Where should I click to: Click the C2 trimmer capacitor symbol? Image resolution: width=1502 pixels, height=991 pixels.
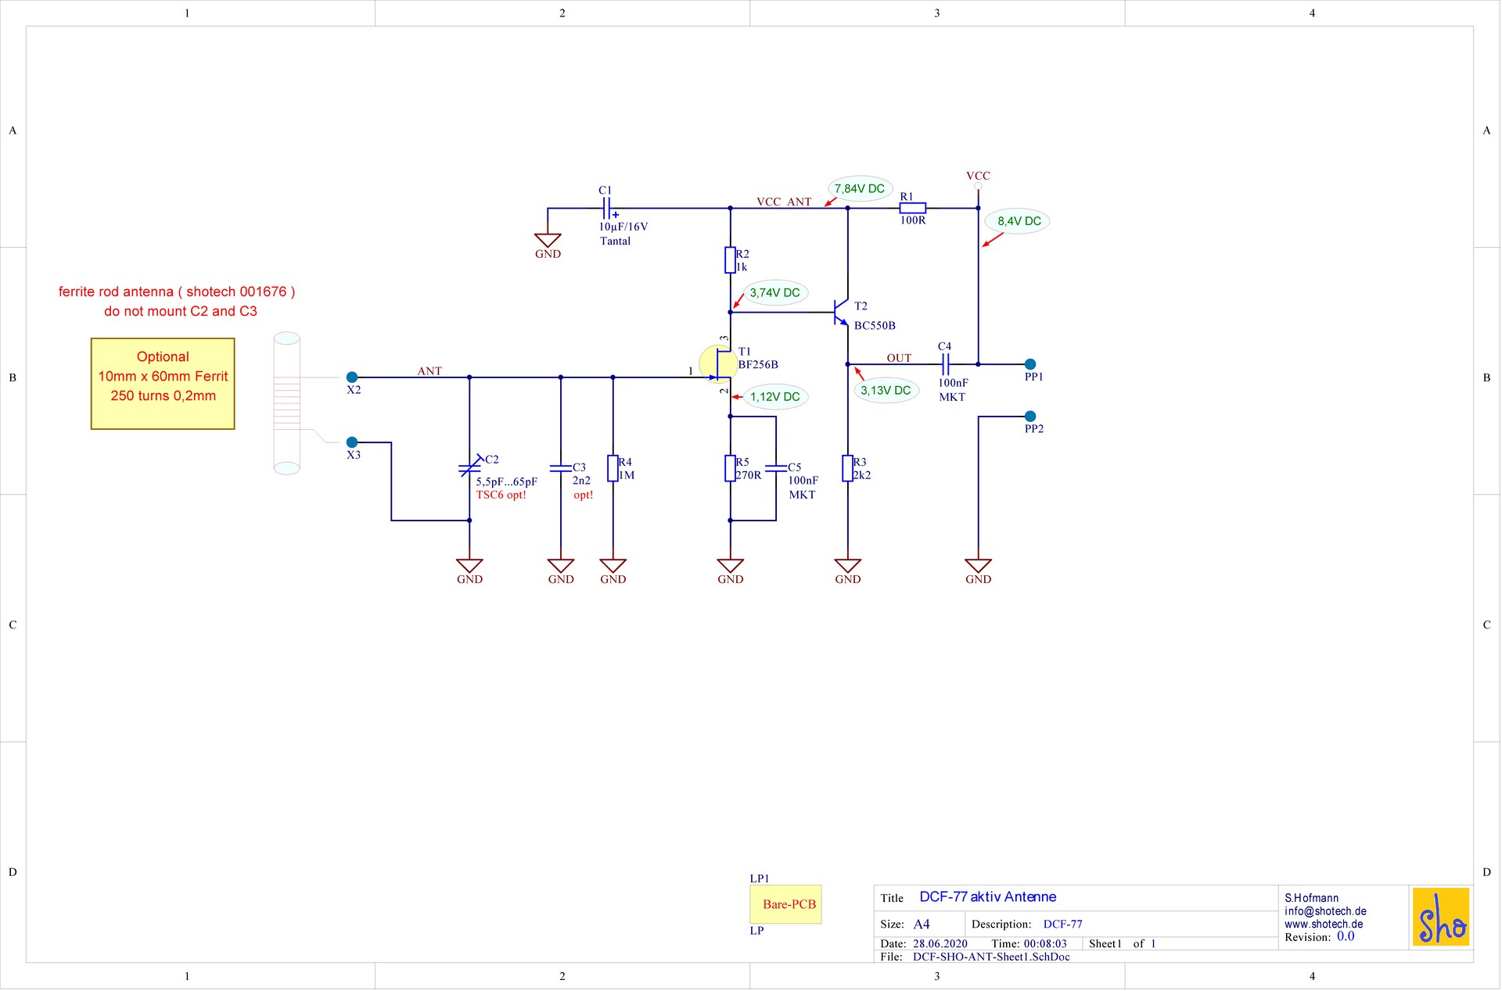click(469, 467)
